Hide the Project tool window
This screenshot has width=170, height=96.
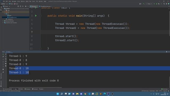28,6
